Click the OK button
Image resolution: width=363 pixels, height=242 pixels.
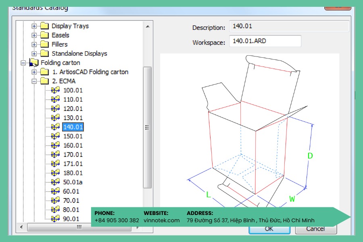269,229
